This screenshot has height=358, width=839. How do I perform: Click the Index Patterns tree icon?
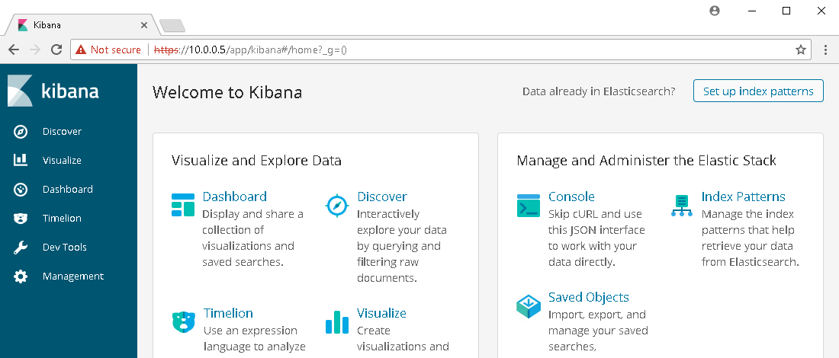coord(681,206)
